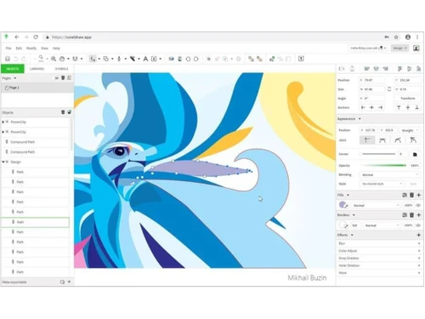Add a new effect with plus icon
The image size is (425, 319).
419,235
